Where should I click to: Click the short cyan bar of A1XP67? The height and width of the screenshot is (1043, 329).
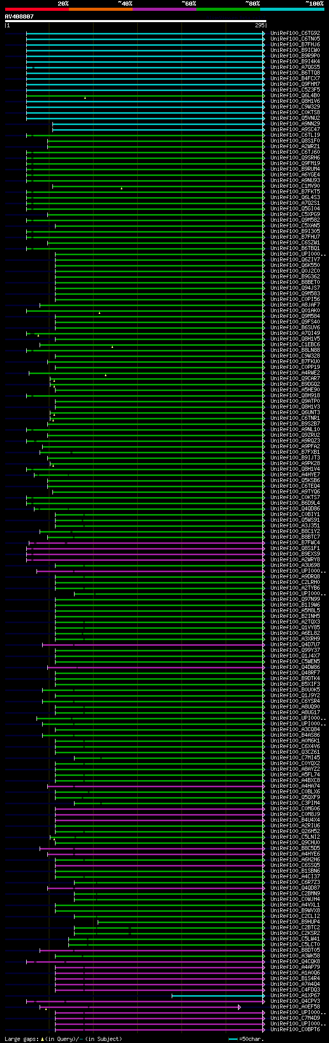[x=217, y=996]
